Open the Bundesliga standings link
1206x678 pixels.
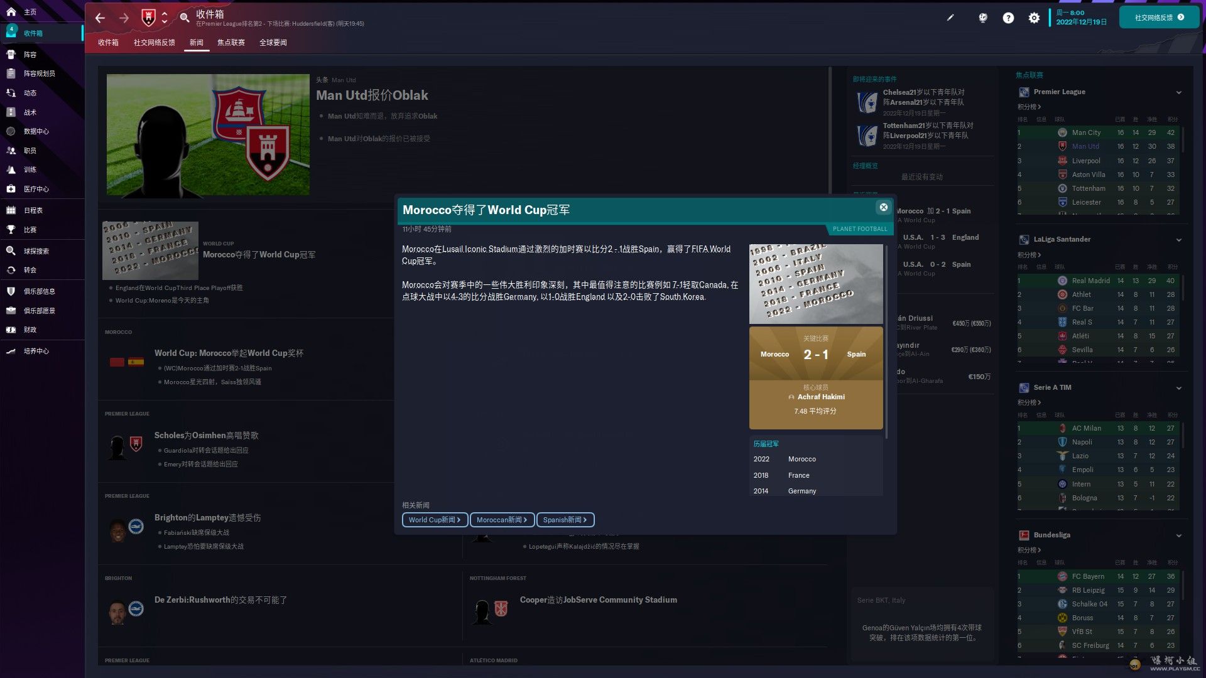(x=1029, y=550)
